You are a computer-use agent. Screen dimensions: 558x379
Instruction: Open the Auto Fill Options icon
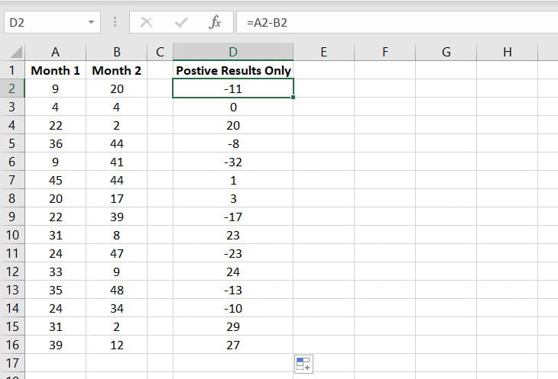(303, 364)
